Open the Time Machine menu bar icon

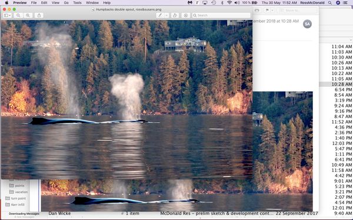pyautogui.click(x=214, y=3)
